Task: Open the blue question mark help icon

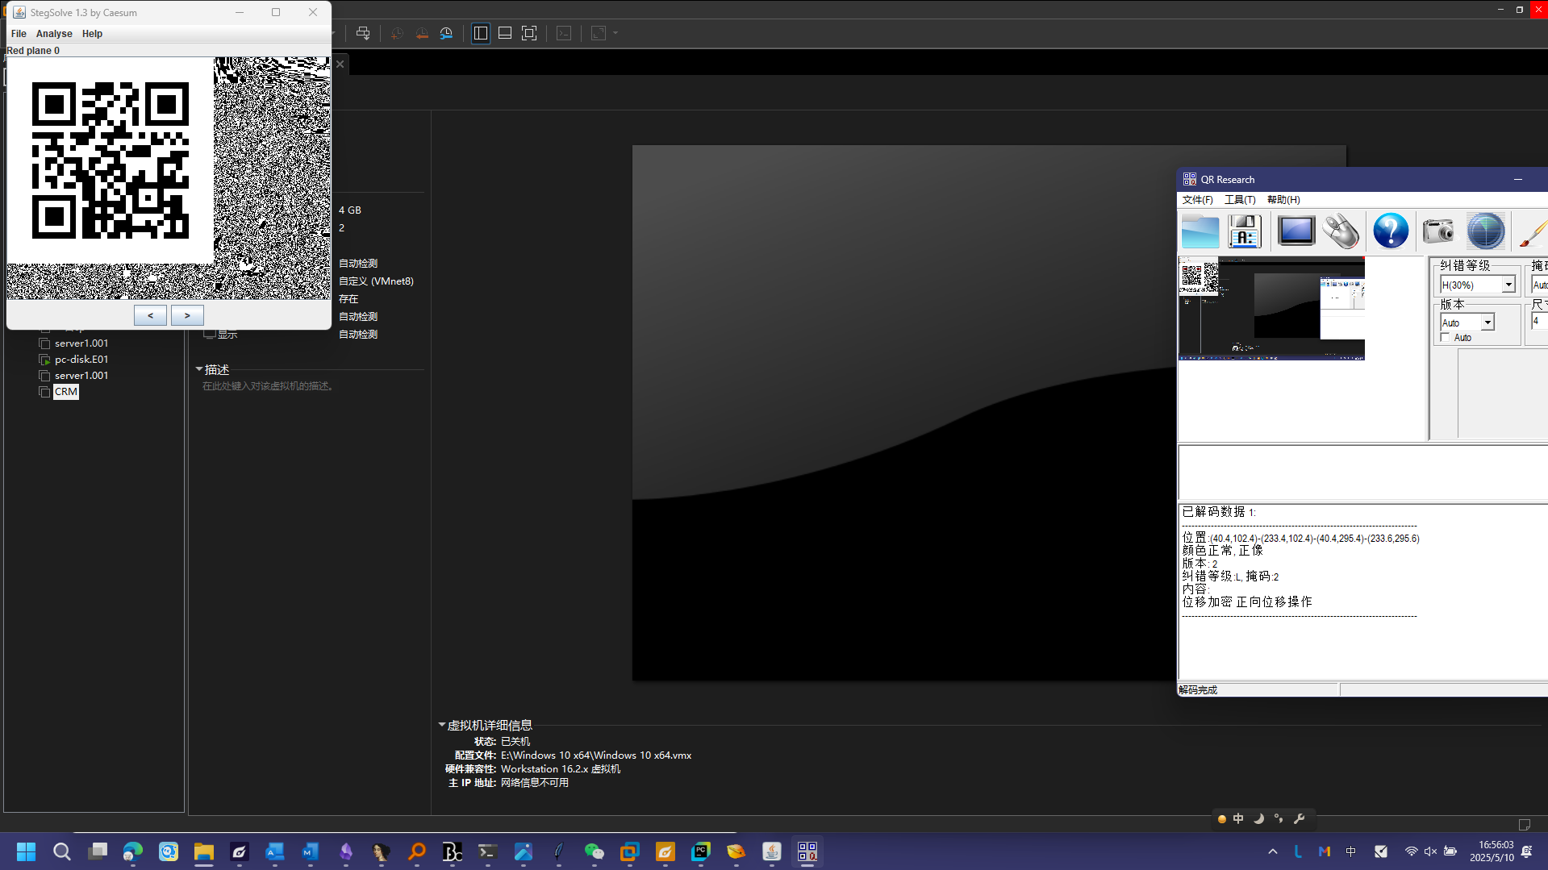Action: click(x=1391, y=232)
